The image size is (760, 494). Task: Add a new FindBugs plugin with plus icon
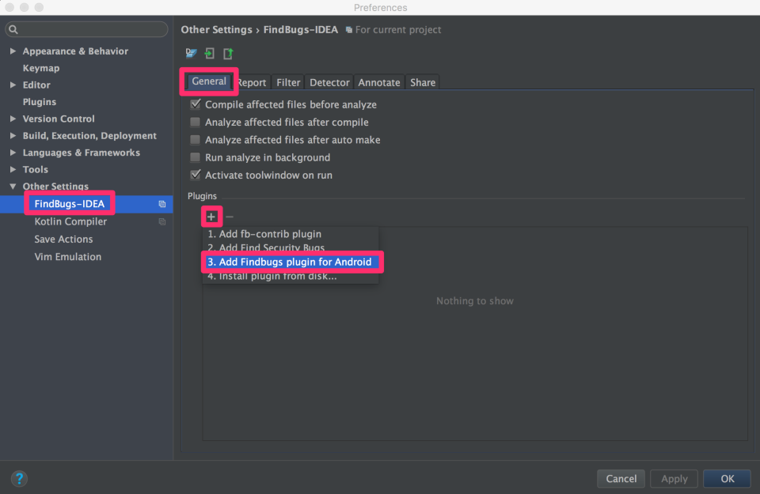point(211,216)
